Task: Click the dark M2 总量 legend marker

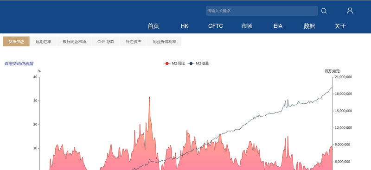Action: [191, 63]
